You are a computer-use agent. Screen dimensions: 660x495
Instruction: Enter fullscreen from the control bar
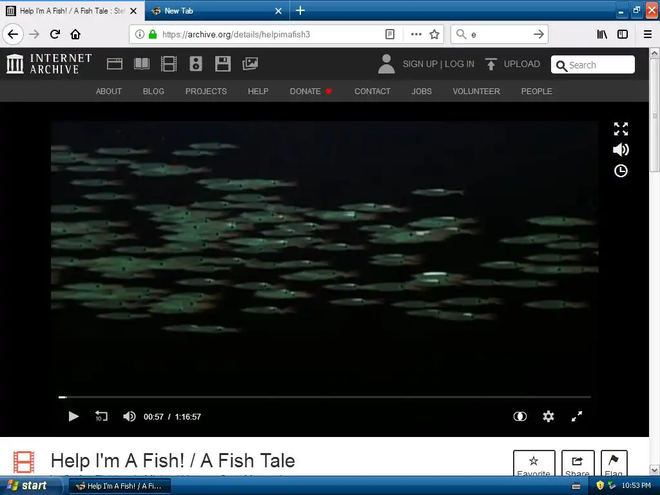(577, 416)
